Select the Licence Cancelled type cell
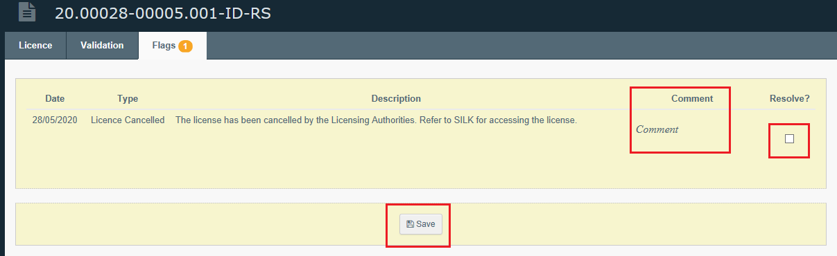Viewport: 837px width, 256px height. pos(128,120)
